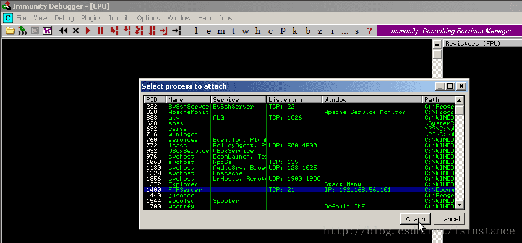Sort process list by Service column
Image resolution: width=522 pixels, height=243 pixels.
coord(238,99)
